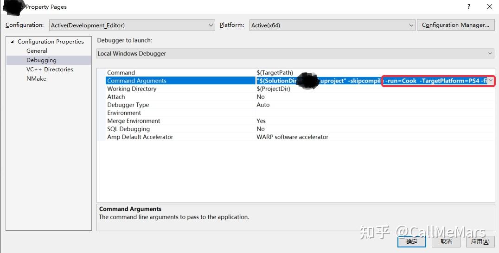Click the 确定 (OK) button
499x253 pixels.
(412, 241)
